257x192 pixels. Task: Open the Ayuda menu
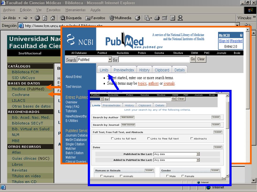(95, 10)
